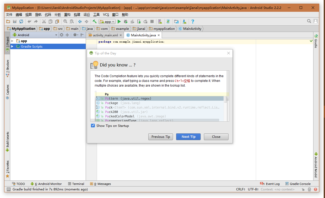Click the Next Tip button
This screenshot has height=198, width=325.
188,137
